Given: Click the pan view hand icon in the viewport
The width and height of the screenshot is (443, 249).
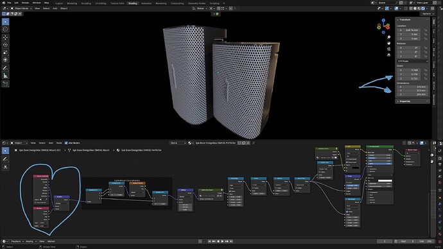Looking at the screenshot, I should [389, 43].
